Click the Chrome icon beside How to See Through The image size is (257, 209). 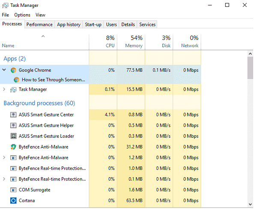[x=17, y=80]
